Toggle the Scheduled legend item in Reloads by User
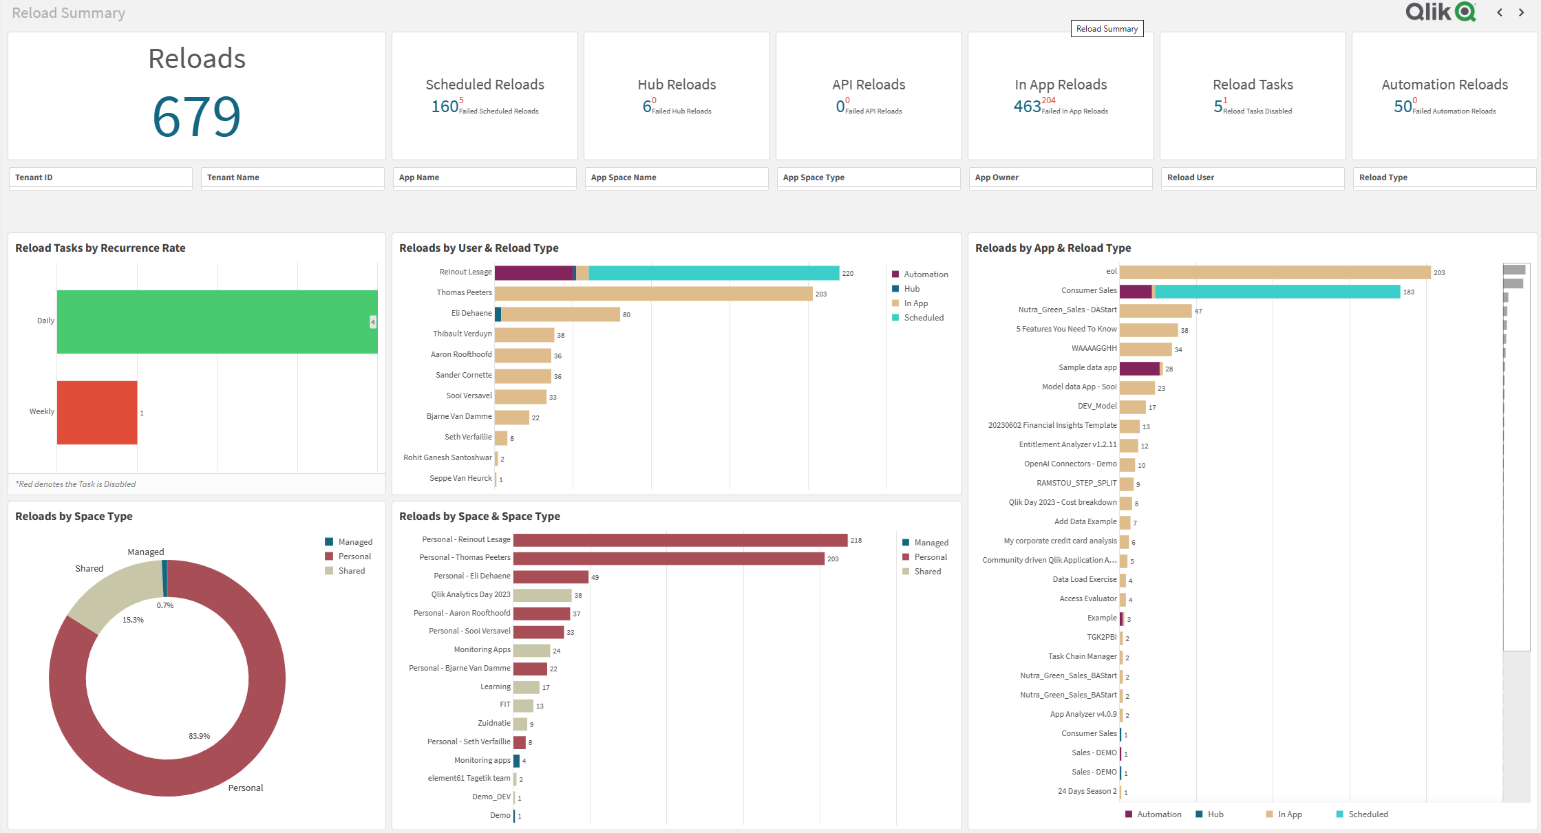The width and height of the screenshot is (1541, 833). coord(922,317)
